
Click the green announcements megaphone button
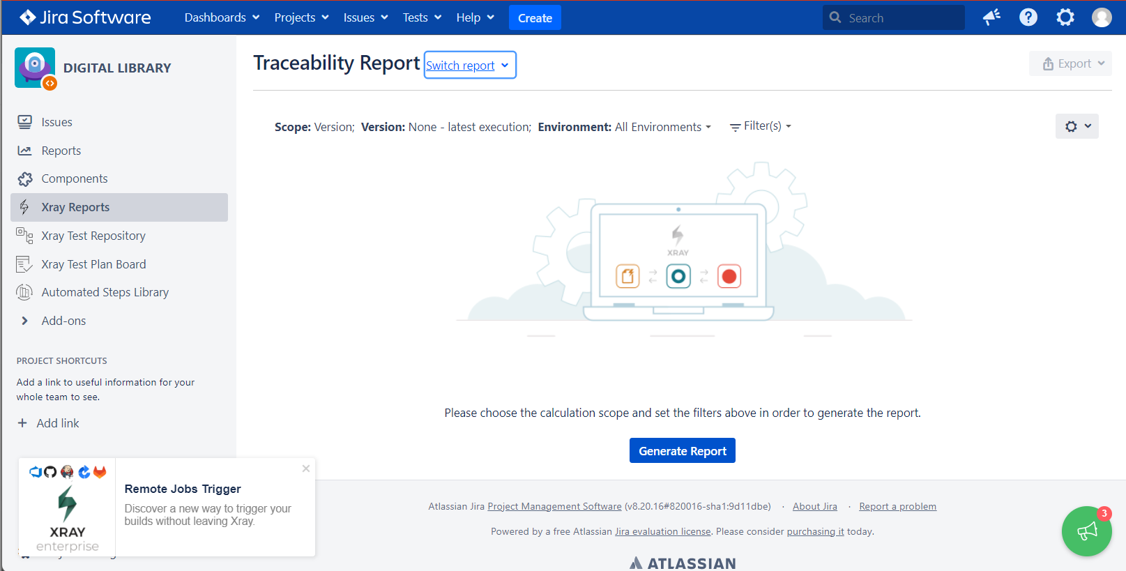[1086, 531]
